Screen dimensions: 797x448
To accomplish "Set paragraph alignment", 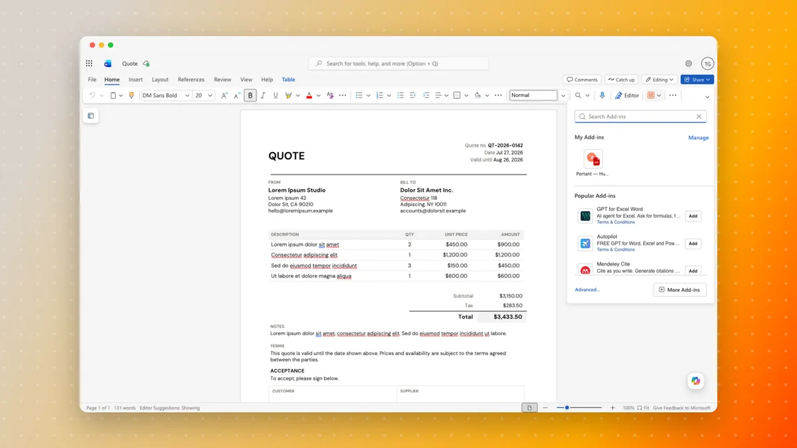I will (x=438, y=96).
